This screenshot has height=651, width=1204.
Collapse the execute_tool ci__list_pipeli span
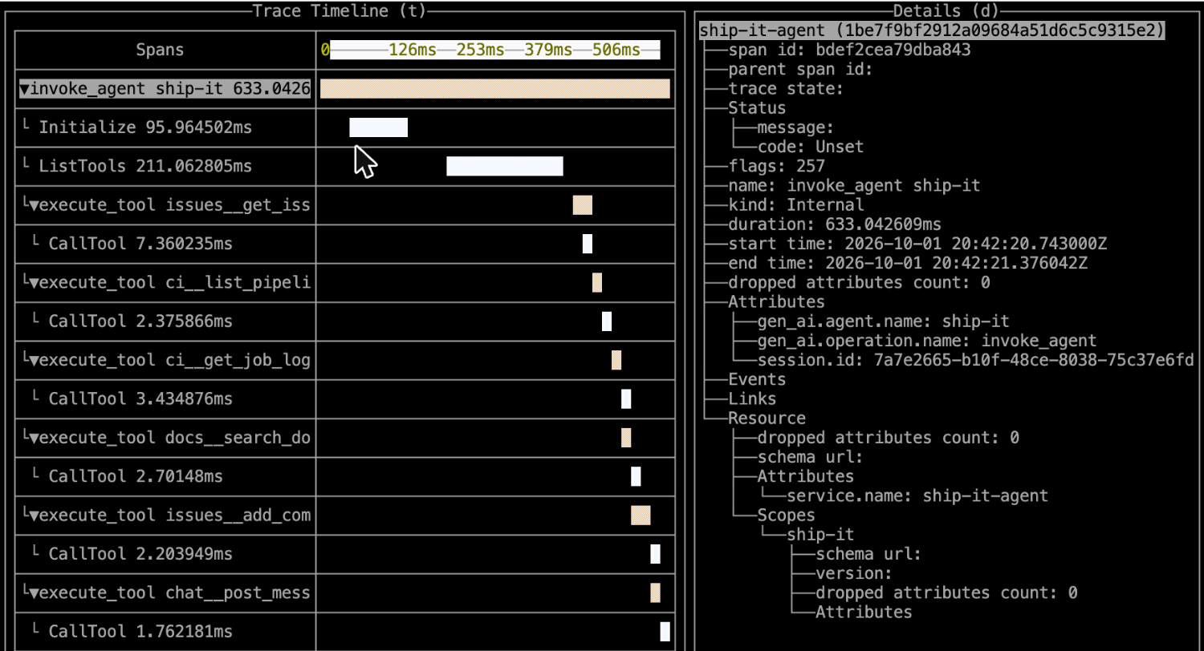[34, 283]
